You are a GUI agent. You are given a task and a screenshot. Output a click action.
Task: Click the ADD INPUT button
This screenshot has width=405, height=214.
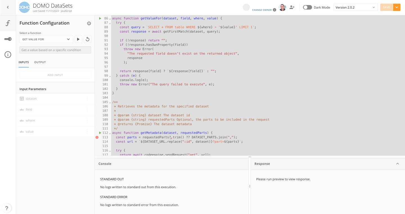tap(55, 75)
